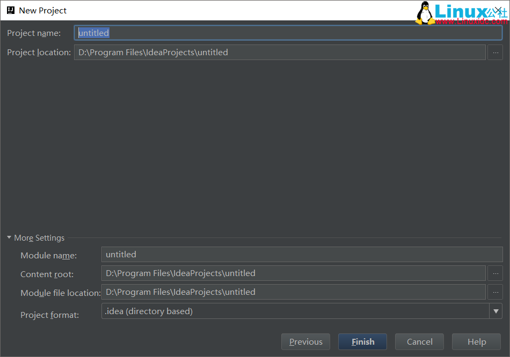This screenshot has width=510, height=357.
Task: Click the Module file location path field
Action: click(x=293, y=292)
